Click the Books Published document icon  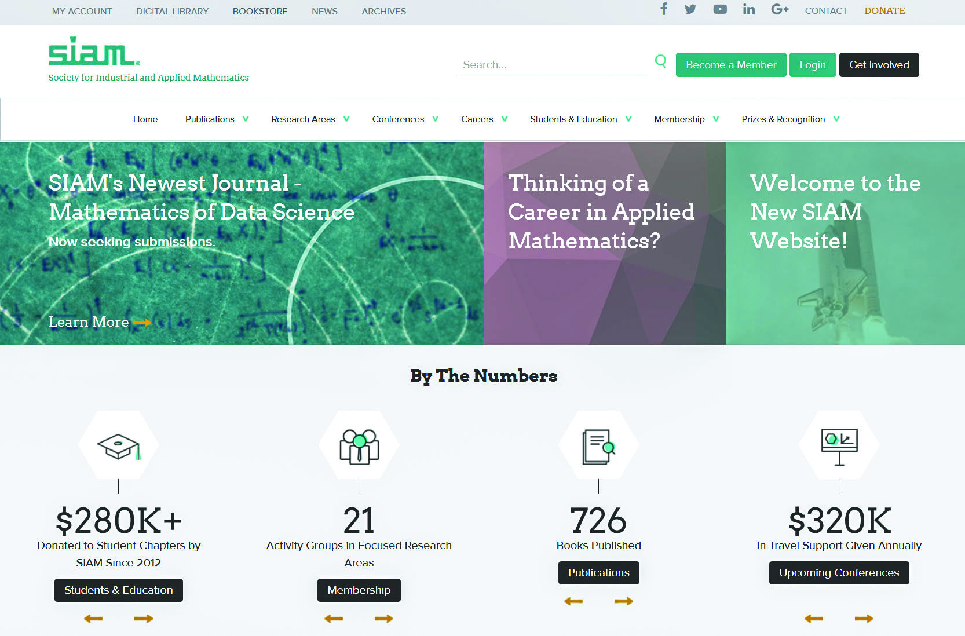click(x=598, y=446)
